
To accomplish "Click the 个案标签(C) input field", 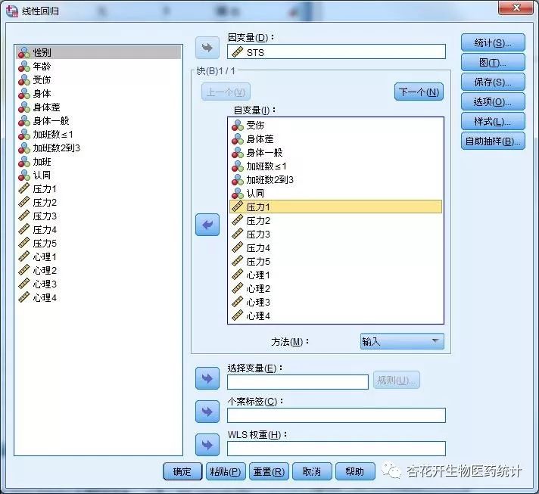I will click(336, 415).
